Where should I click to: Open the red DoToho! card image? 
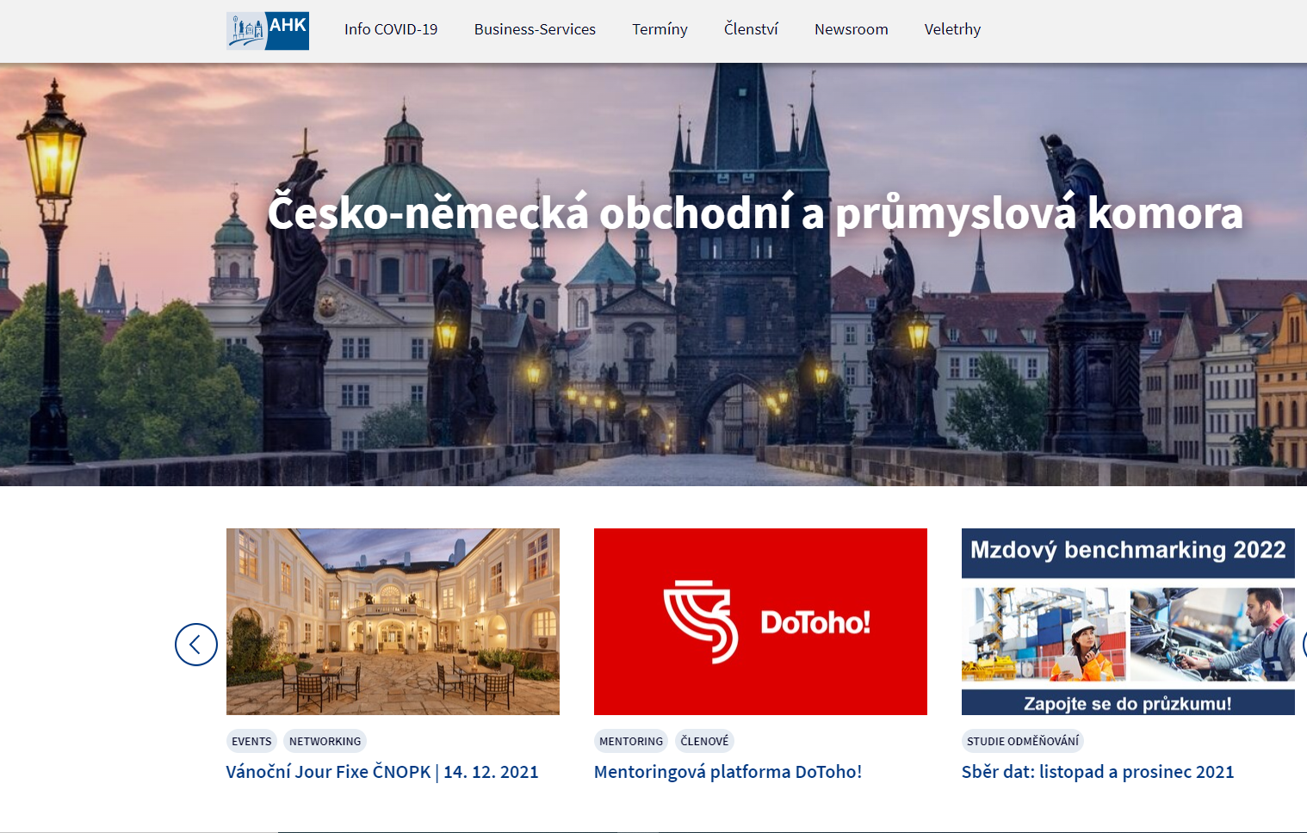click(x=760, y=621)
